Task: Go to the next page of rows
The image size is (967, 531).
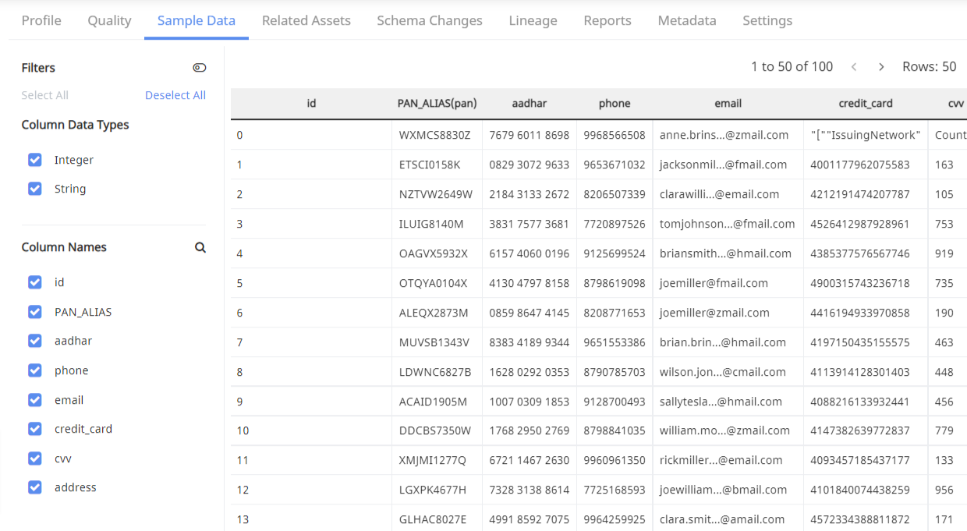Action: [880, 67]
